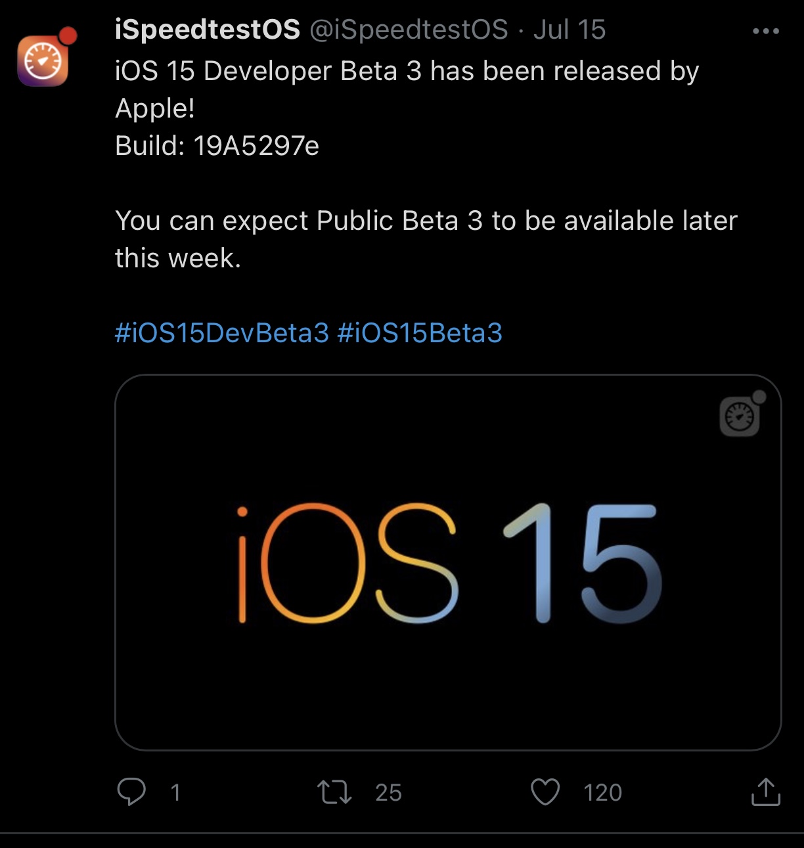The image size is (804, 848).
Task: Click the reply count of 1
Action: [175, 792]
